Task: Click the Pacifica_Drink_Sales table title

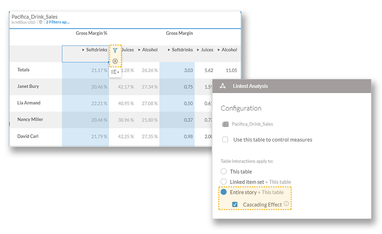Action: coord(35,17)
